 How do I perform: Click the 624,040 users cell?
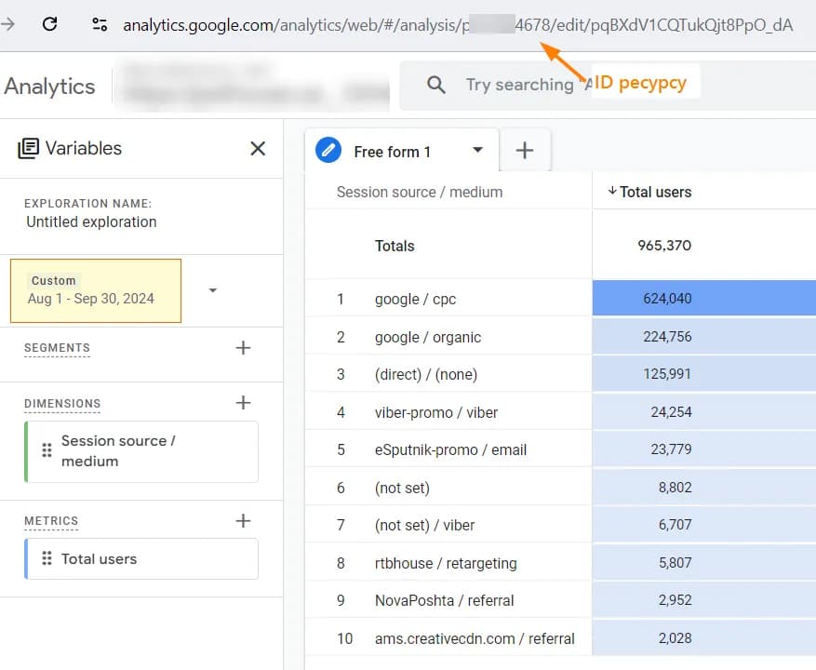tap(703, 299)
